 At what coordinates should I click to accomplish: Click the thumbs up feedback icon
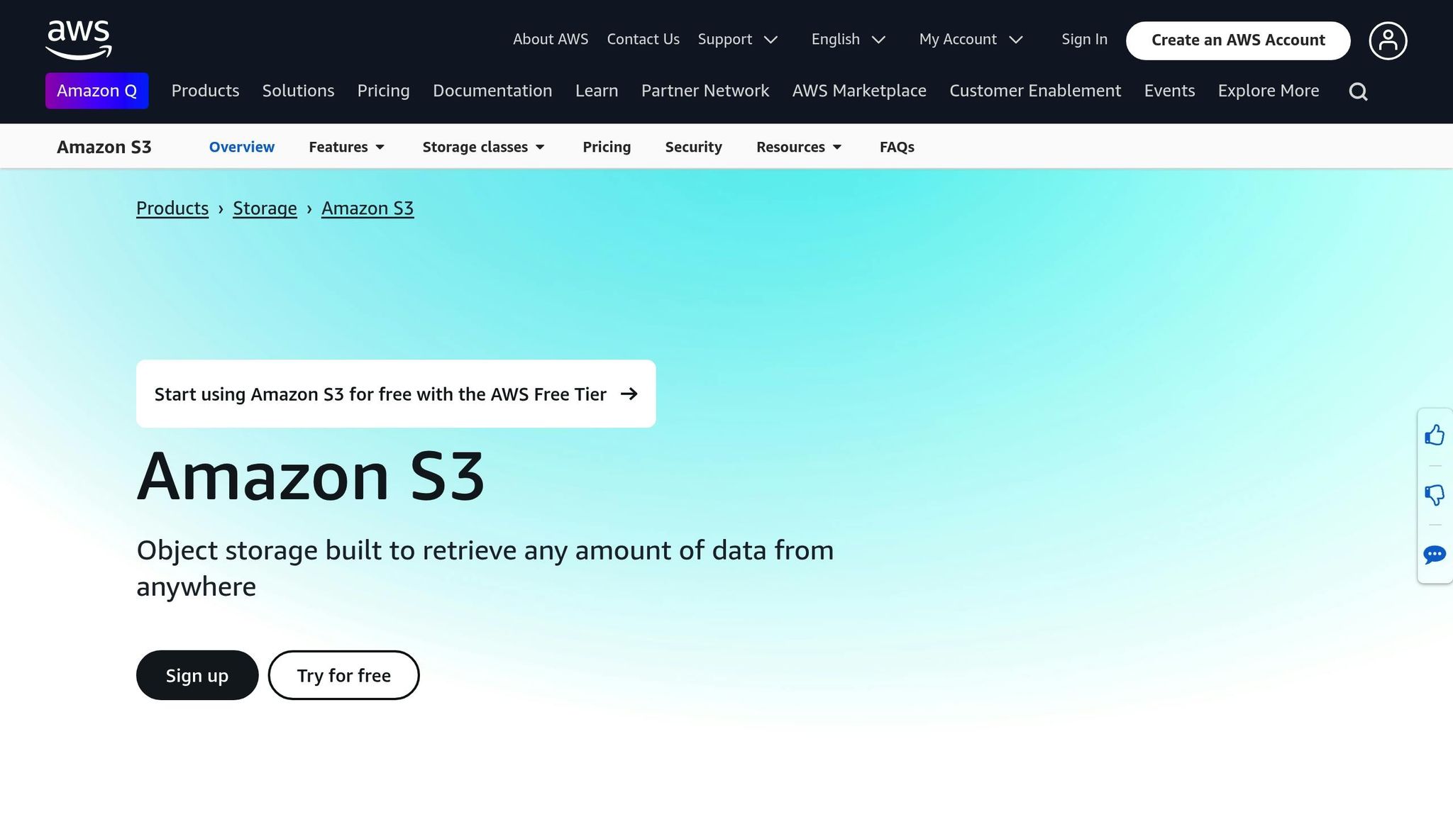(x=1435, y=435)
